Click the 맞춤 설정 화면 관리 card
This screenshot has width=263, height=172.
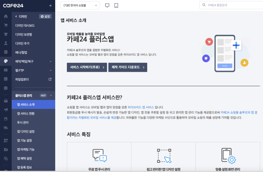228,156
